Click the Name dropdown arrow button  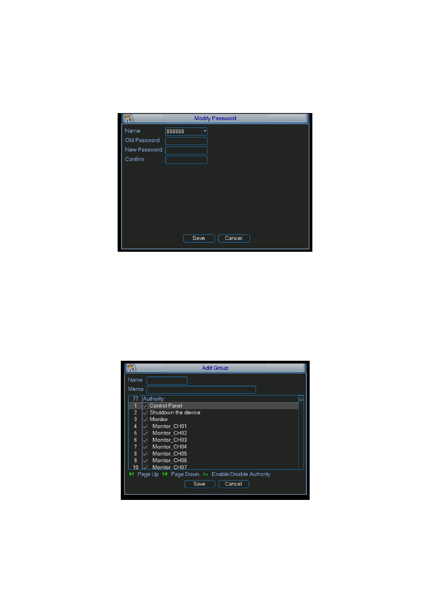[x=205, y=132]
